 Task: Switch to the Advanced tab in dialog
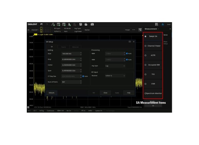(x=75, y=47)
